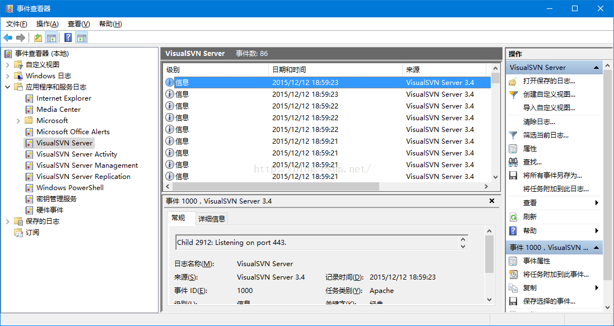The height and width of the screenshot is (326, 614).
Task: Click the Media Center log icon in tree
Action: pyautogui.click(x=29, y=110)
